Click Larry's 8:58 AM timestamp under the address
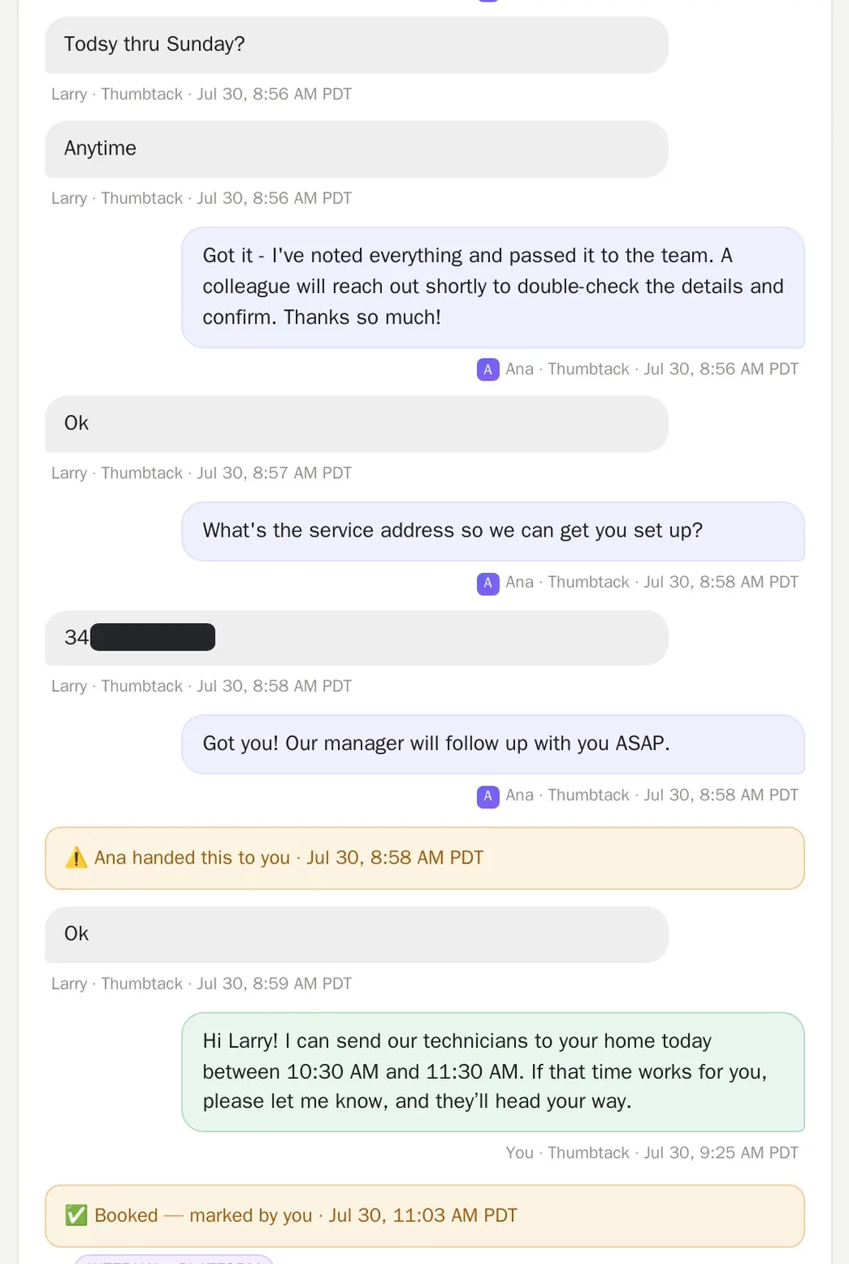 click(274, 686)
